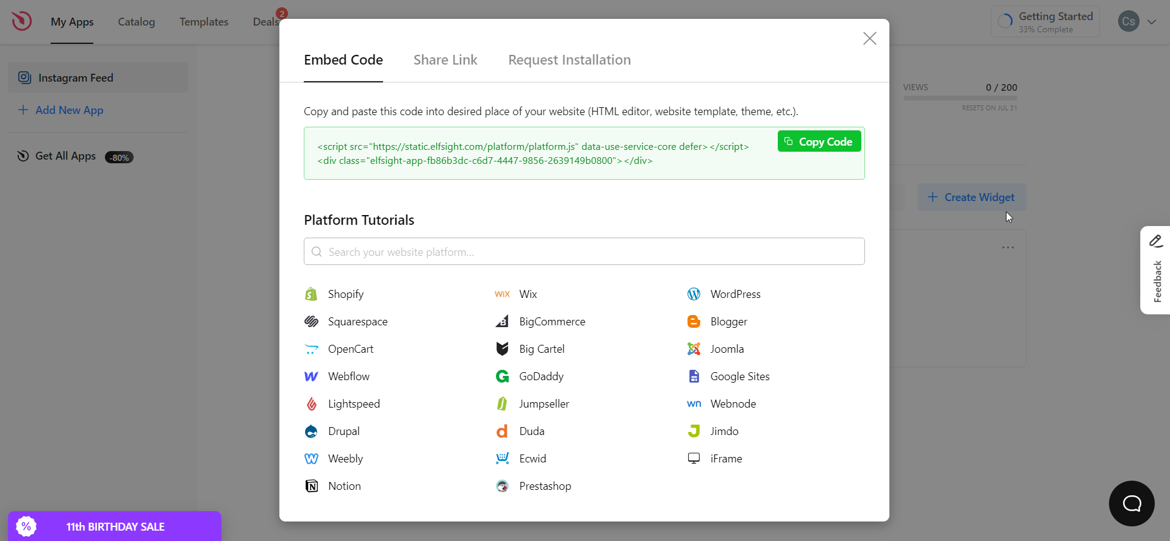
Task: Click the Lightspeed flame icon
Action: coord(311,404)
